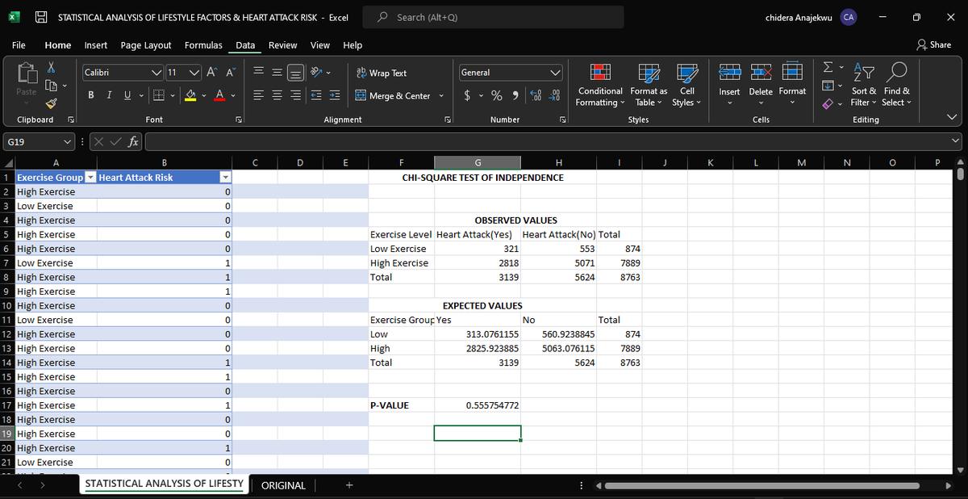Open Format as Table gallery
This screenshot has width=968, height=499.
[x=649, y=86]
